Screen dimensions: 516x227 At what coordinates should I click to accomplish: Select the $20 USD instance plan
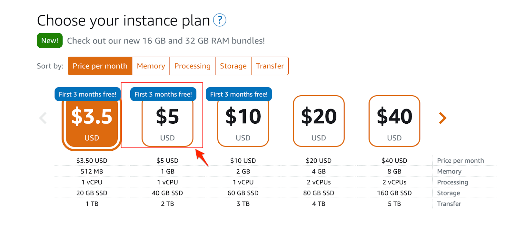pos(319,121)
